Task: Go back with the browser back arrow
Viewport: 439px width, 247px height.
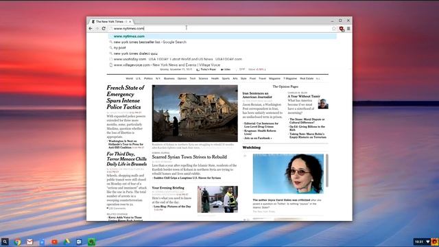Action: pos(91,29)
